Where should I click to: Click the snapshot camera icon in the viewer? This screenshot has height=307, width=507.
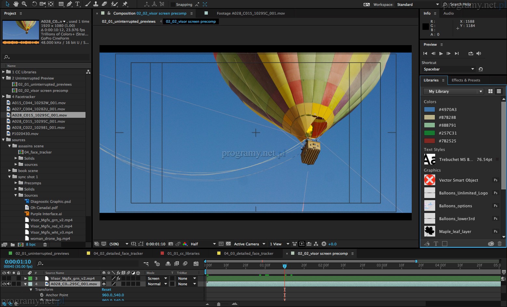click(171, 244)
